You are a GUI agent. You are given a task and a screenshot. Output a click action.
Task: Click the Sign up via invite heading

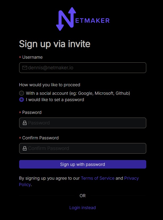[x=55, y=44]
